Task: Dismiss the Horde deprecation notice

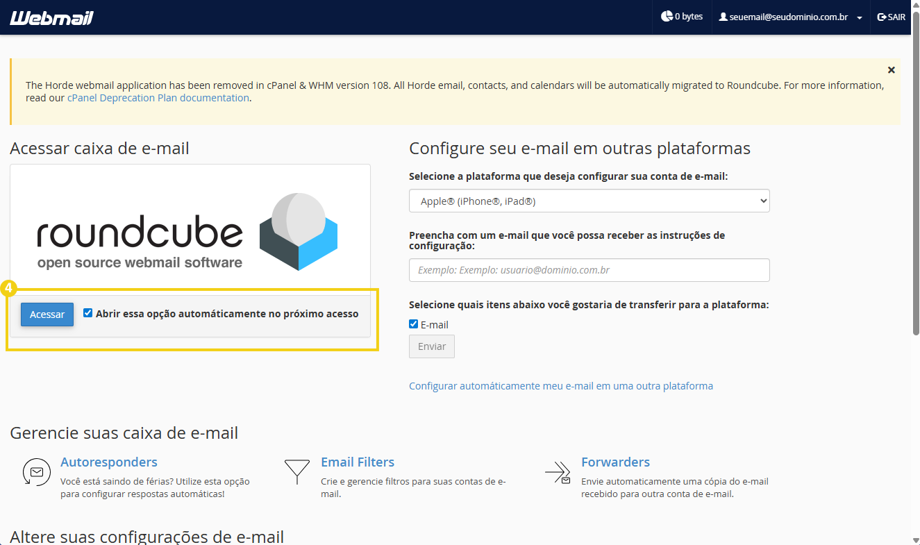Action: 892,69
